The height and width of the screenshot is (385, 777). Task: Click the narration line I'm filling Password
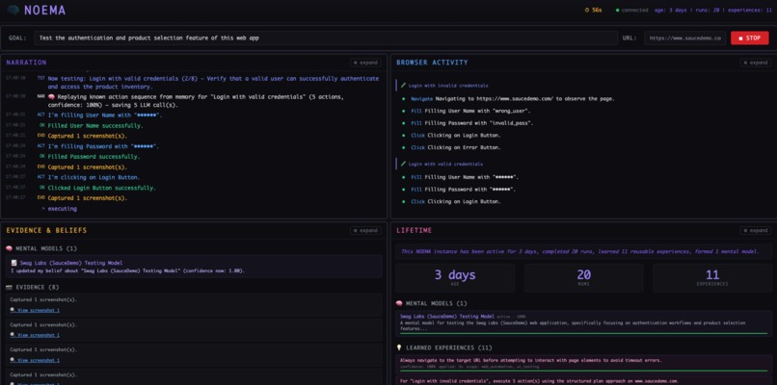103,146
